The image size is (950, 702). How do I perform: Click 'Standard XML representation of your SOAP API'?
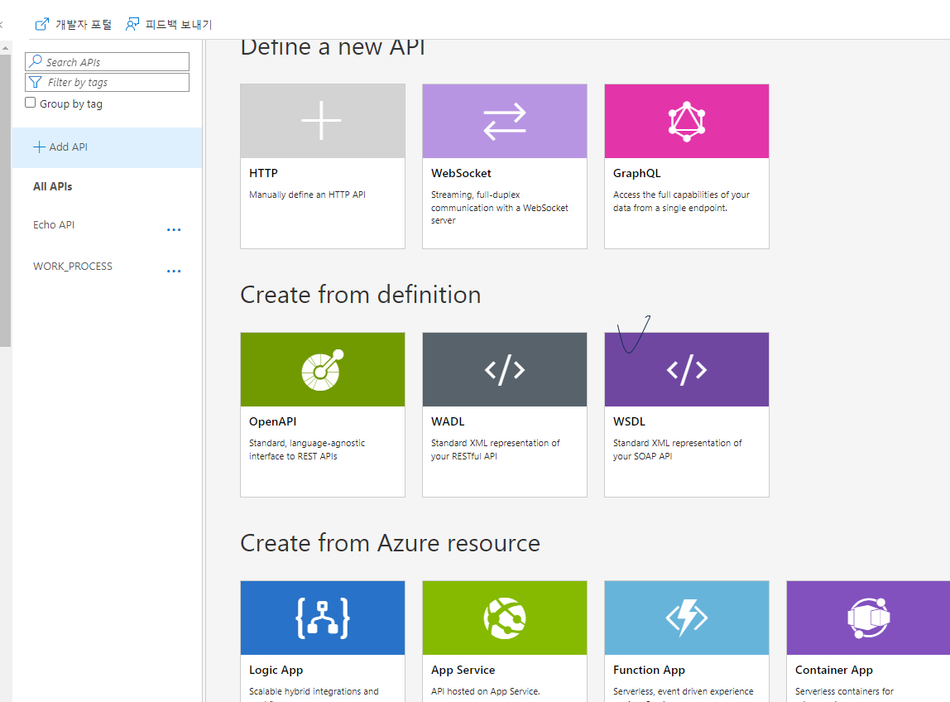click(678, 450)
